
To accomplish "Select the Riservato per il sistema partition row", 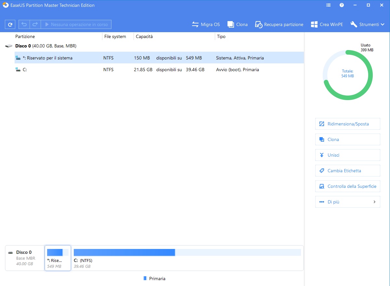I will [x=159, y=58].
